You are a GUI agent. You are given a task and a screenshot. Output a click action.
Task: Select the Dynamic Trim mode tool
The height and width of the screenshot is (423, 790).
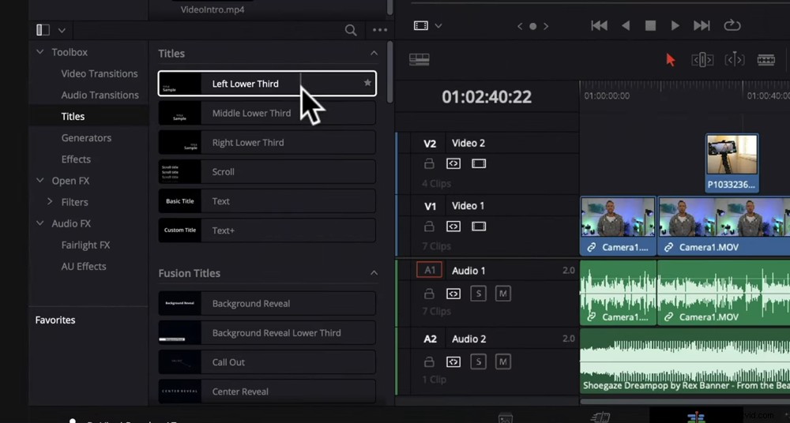click(735, 60)
